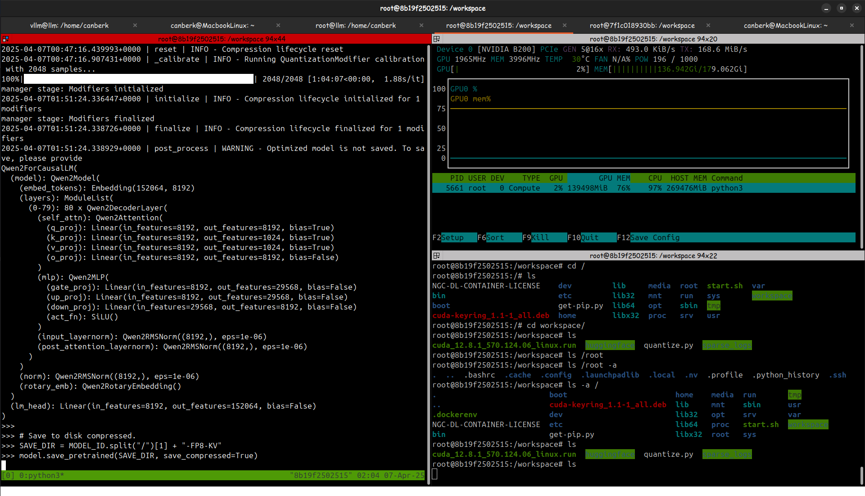Click the lm_head Linear layer line

(x=163, y=406)
